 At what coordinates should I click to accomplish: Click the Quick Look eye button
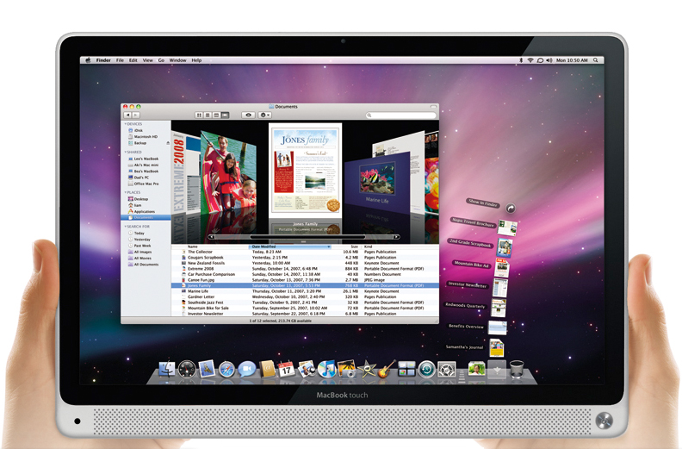pyautogui.click(x=248, y=115)
